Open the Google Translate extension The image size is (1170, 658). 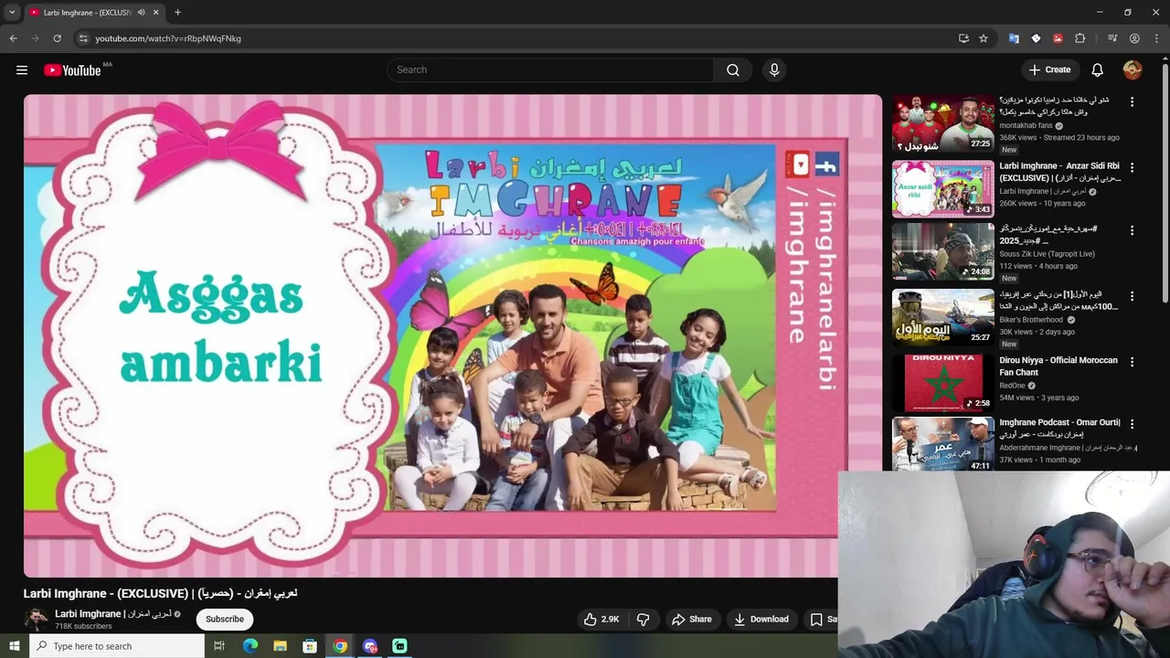(x=1014, y=38)
